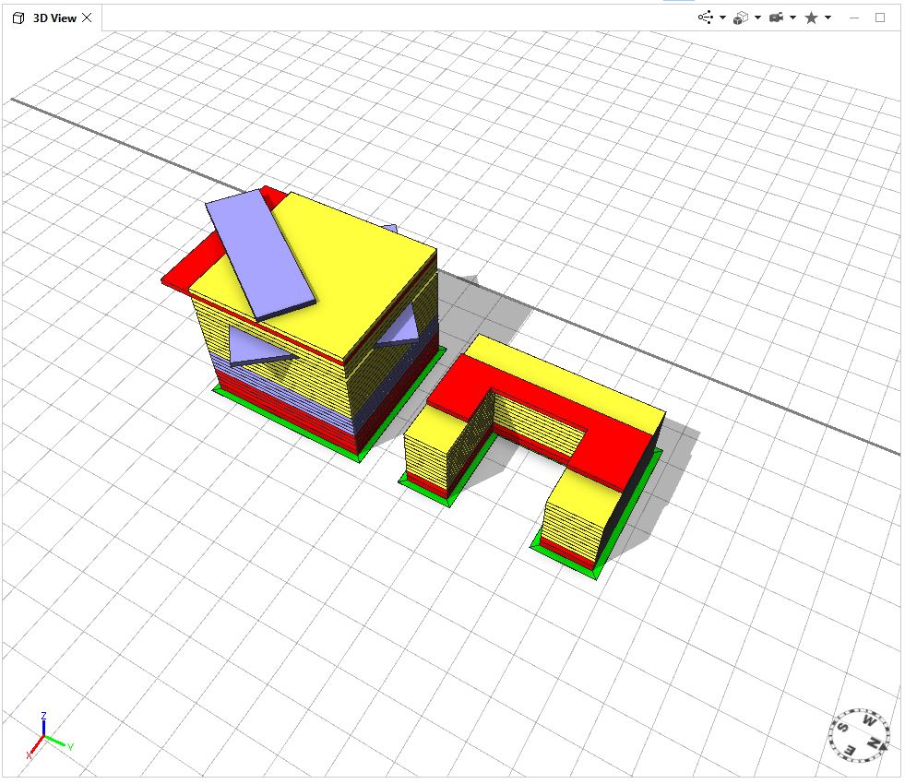Click the visibility settings branching-nodes icon
905x784 pixels.
click(x=705, y=18)
